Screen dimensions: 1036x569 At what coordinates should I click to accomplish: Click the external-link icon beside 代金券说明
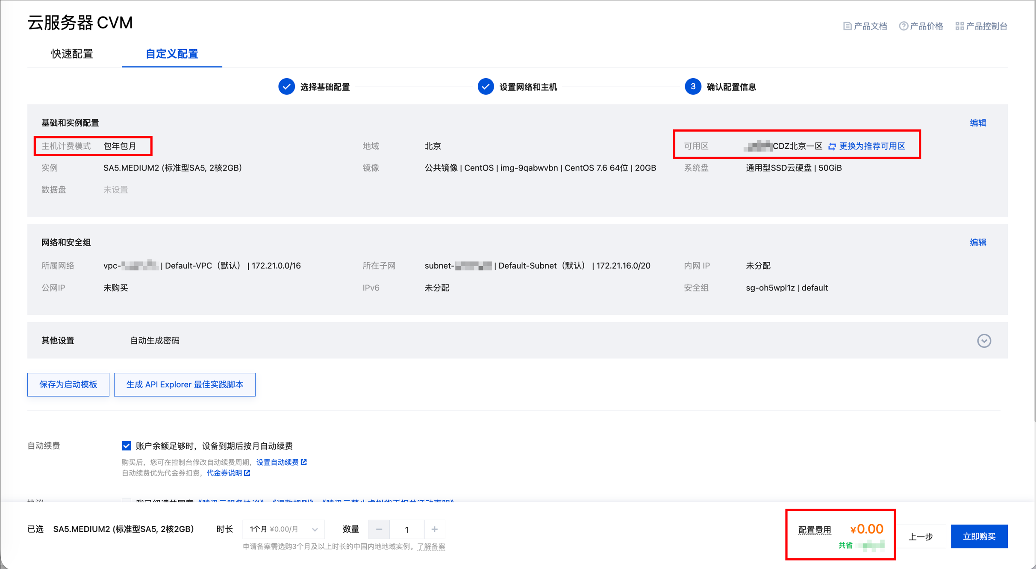coord(247,473)
